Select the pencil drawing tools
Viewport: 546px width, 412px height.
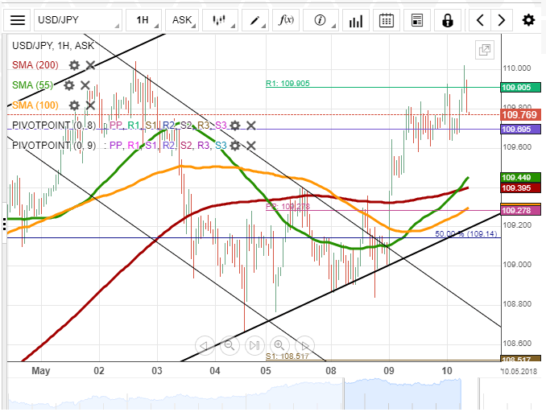(x=254, y=19)
